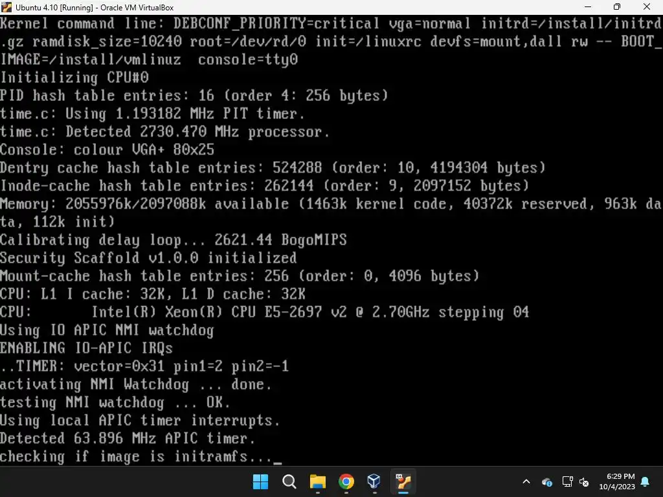The image size is (663, 497).
Task: Open File Explorer from taskbar
Action: pyautogui.click(x=317, y=481)
